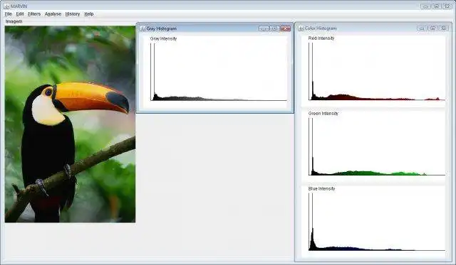Click the 'Green Intensity' label
456x265 pixels.
pyautogui.click(x=323, y=114)
